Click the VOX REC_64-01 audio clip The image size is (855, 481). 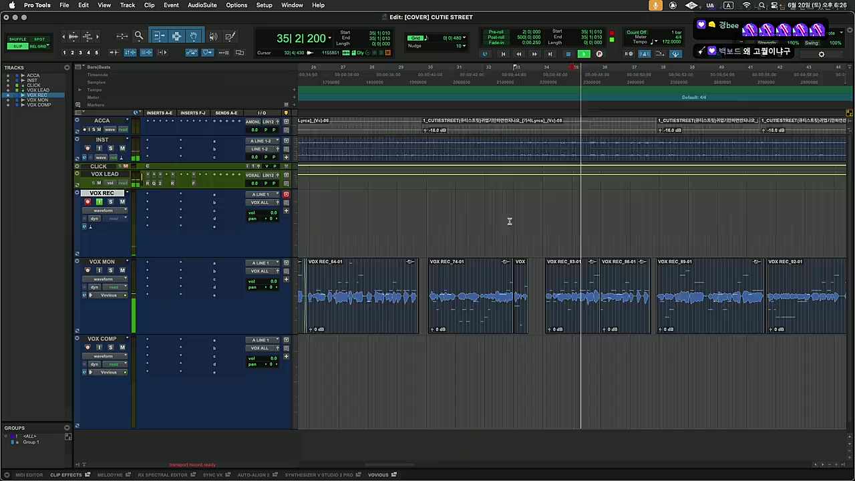point(362,296)
